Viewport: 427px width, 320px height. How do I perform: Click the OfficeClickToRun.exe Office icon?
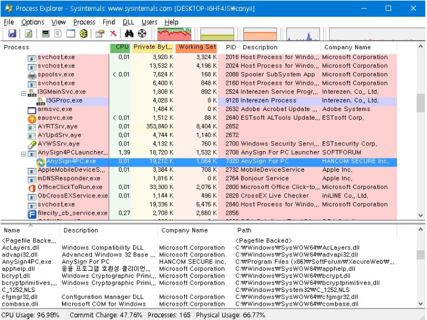[x=32, y=188]
